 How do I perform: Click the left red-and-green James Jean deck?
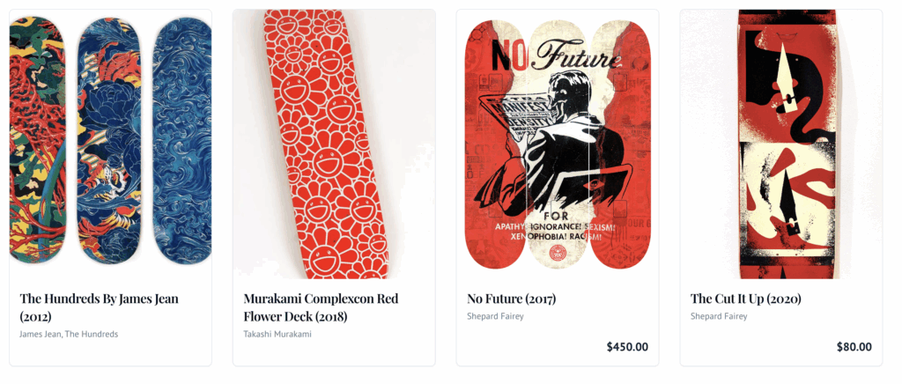pyautogui.click(x=37, y=141)
